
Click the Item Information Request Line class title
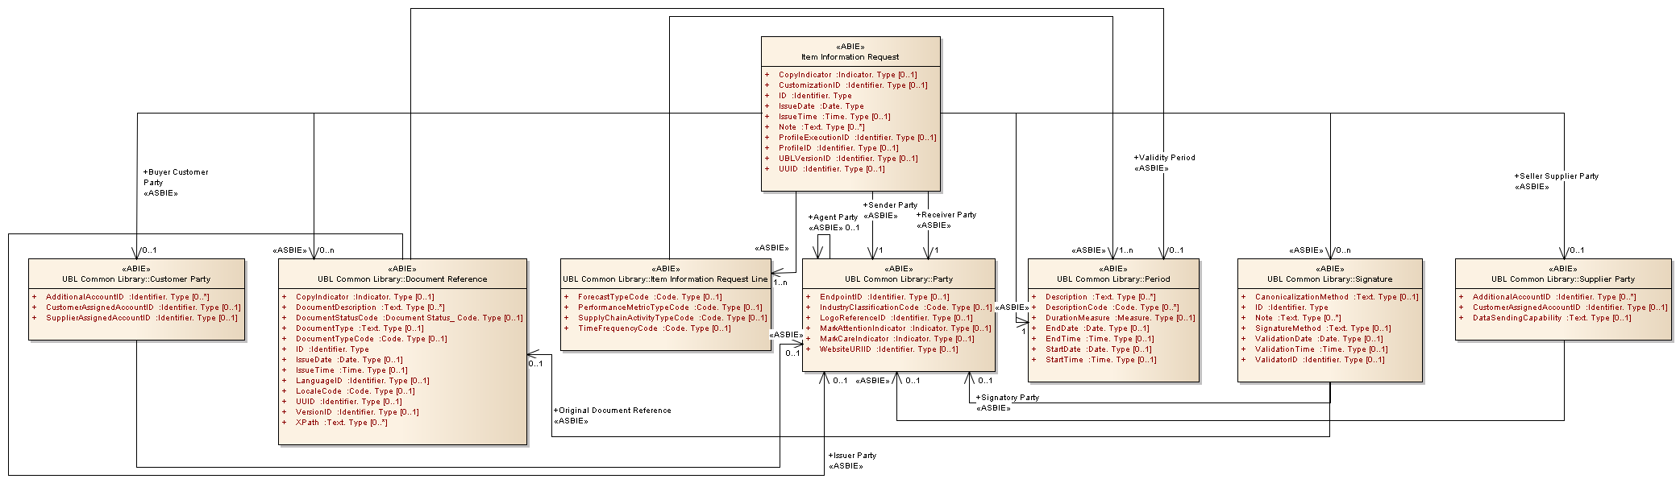tap(665, 279)
